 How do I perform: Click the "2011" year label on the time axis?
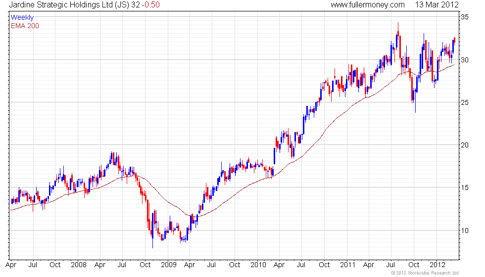point(347,265)
